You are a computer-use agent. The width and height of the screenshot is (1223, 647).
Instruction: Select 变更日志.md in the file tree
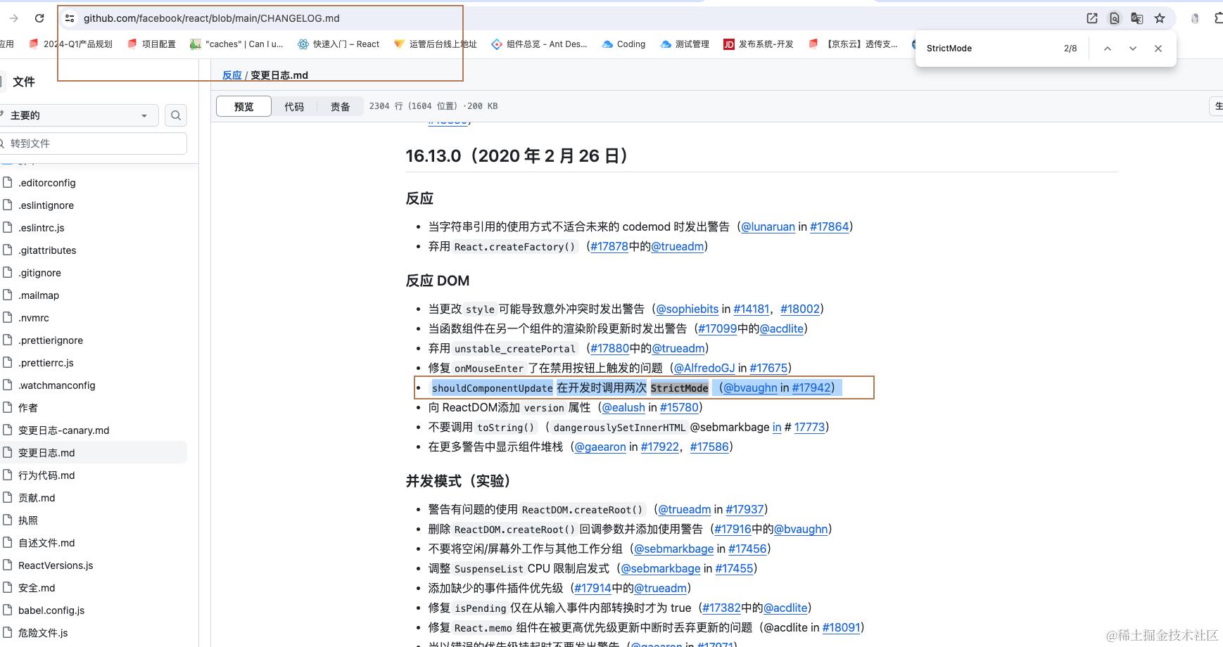tap(46, 453)
